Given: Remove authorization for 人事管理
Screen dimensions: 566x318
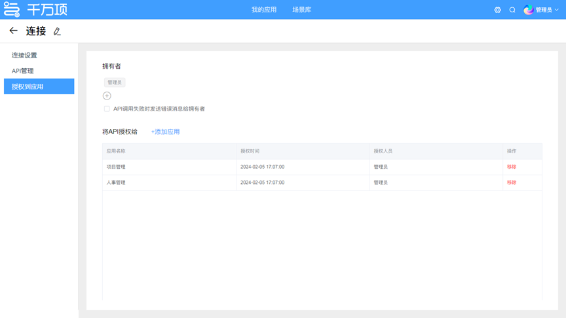Looking at the screenshot, I should click(x=512, y=183).
